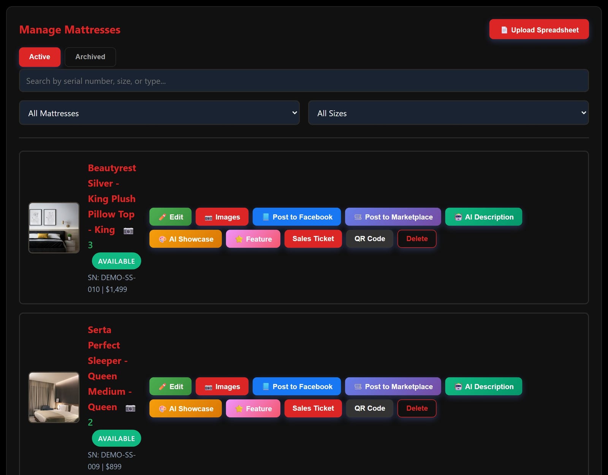The width and height of the screenshot is (608, 475).
Task: Focus the serial number search field
Action: click(x=304, y=81)
